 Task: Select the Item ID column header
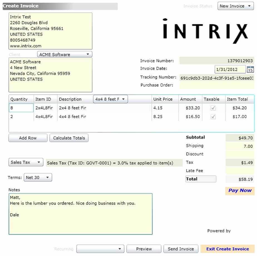46,99
